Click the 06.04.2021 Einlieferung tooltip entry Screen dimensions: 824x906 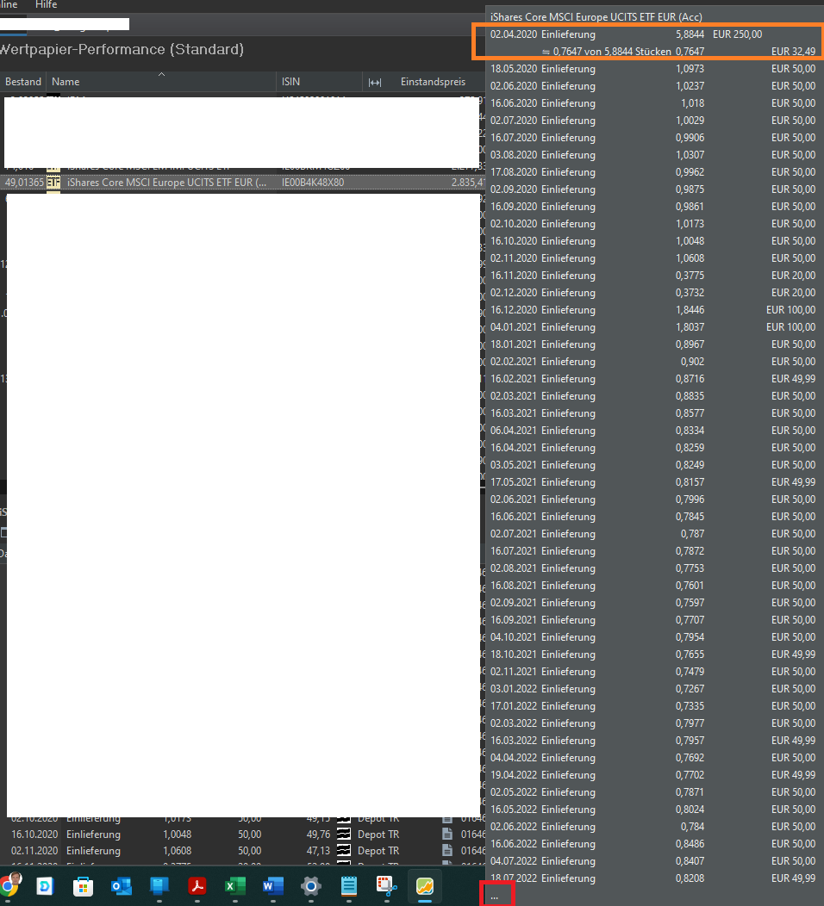point(652,431)
